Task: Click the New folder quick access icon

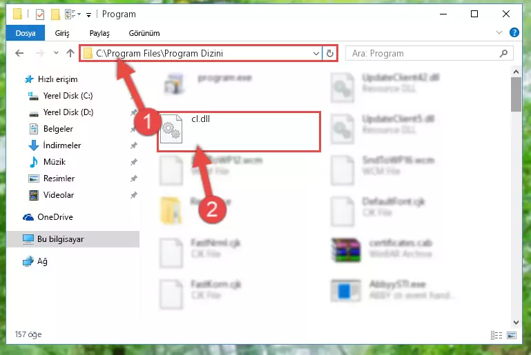Action: point(55,14)
